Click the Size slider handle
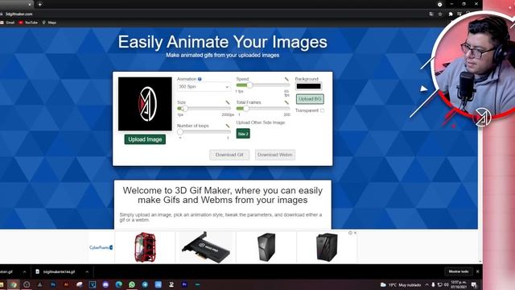515x290 pixels. click(185, 109)
